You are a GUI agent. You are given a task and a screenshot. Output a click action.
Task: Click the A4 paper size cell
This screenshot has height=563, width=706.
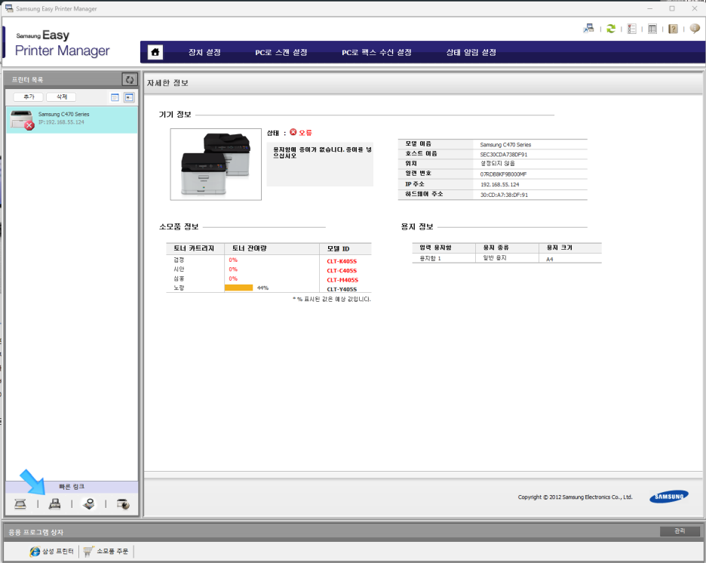(549, 259)
